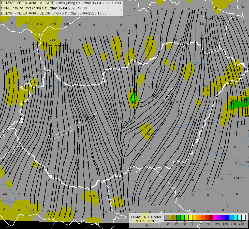Screen dimensions: 249x229
Task: Pick the bright green legend color box
Action: (182, 218)
